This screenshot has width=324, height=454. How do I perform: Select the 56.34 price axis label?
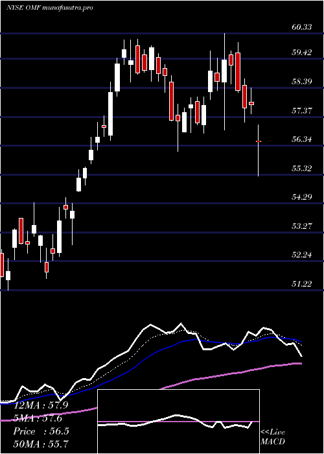coord(301,139)
